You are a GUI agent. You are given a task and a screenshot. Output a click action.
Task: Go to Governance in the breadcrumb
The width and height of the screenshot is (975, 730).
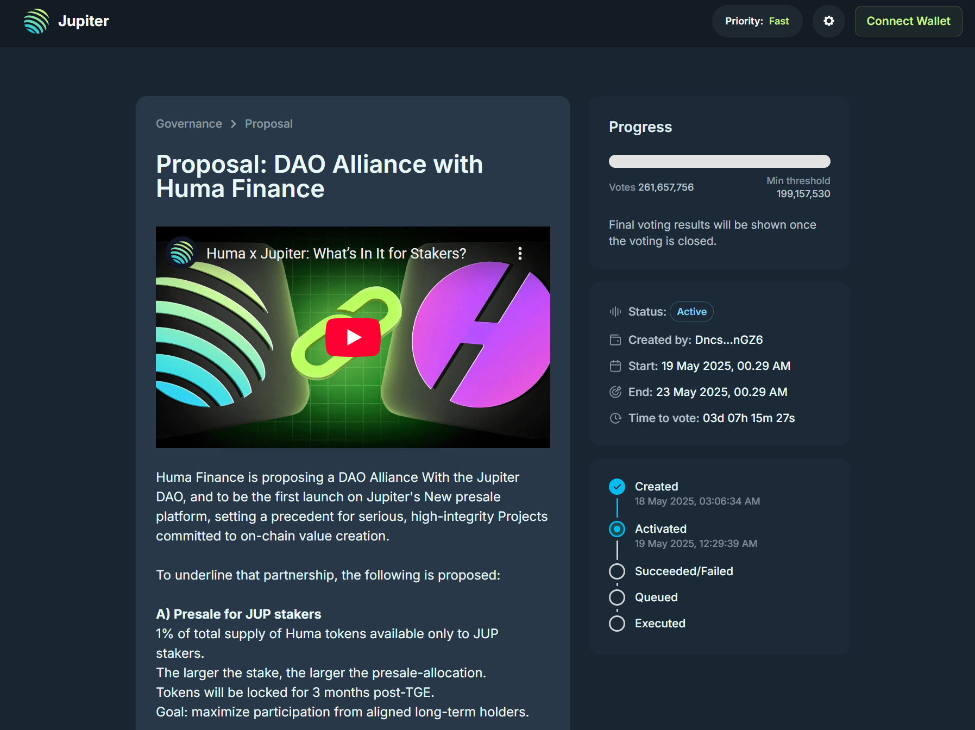(189, 124)
